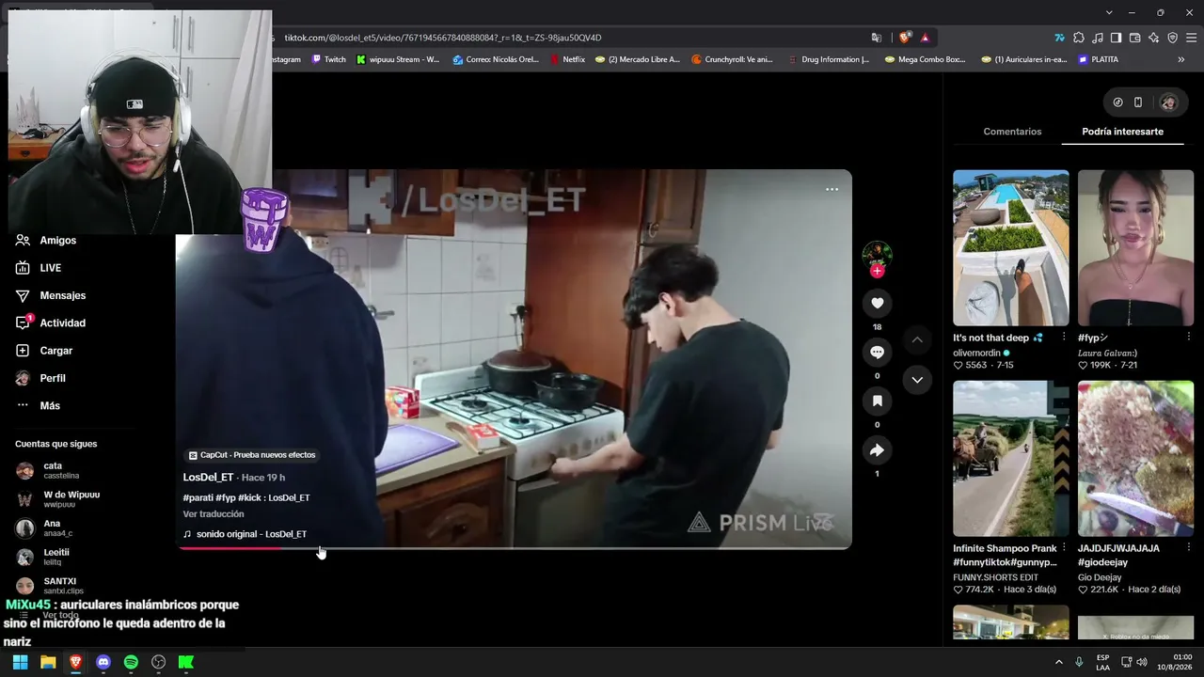Open comments on the LosDel_ET video

[x=877, y=352]
